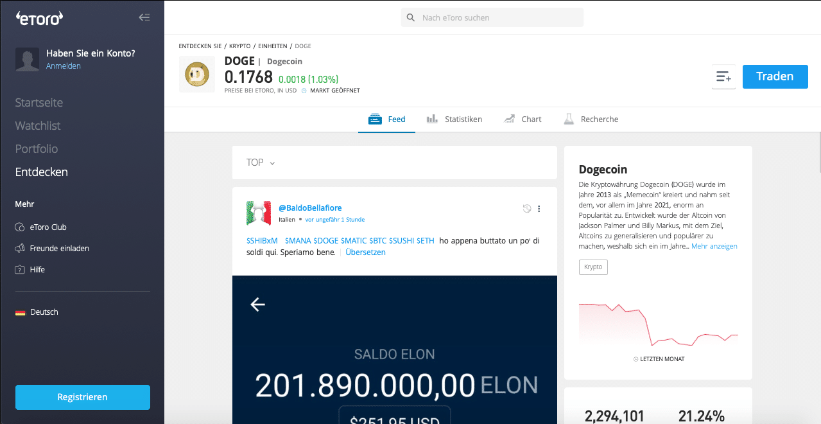
Task: Open the Statistiken tab
Action: pyautogui.click(x=454, y=119)
